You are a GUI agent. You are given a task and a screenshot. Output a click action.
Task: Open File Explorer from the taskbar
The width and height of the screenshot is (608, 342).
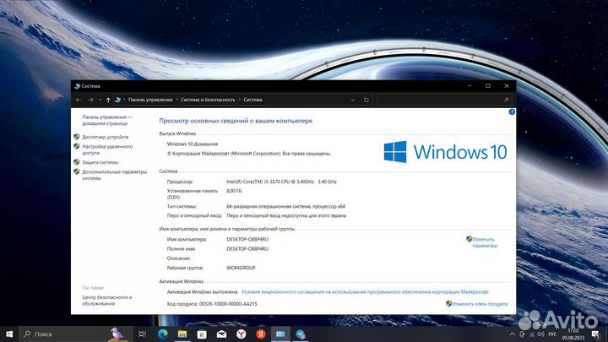pos(182,334)
